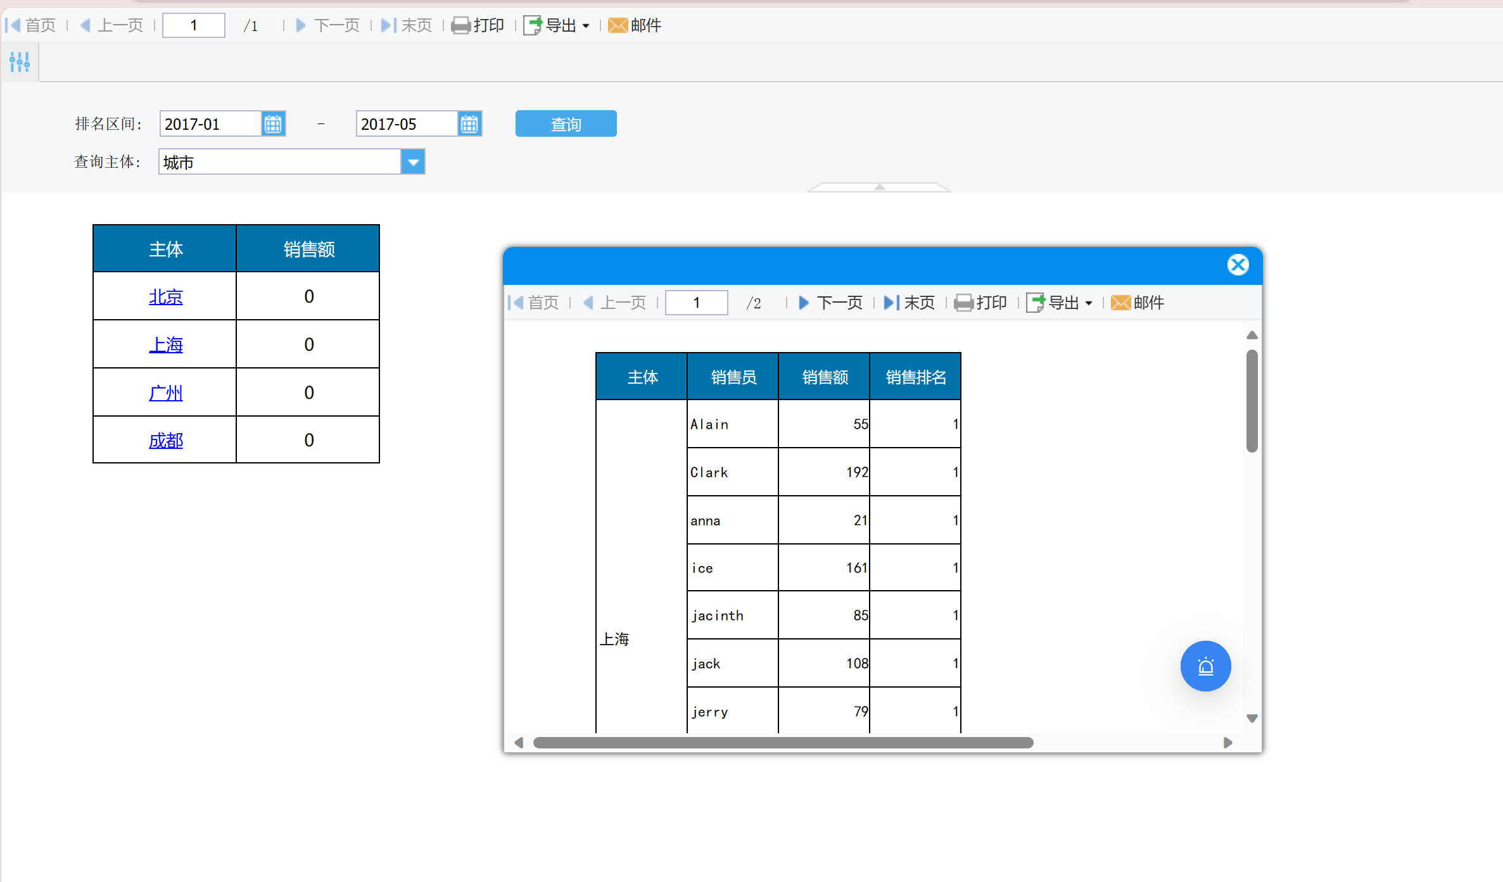
Task: Click the main table 主体 header
Action: click(x=165, y=249)
